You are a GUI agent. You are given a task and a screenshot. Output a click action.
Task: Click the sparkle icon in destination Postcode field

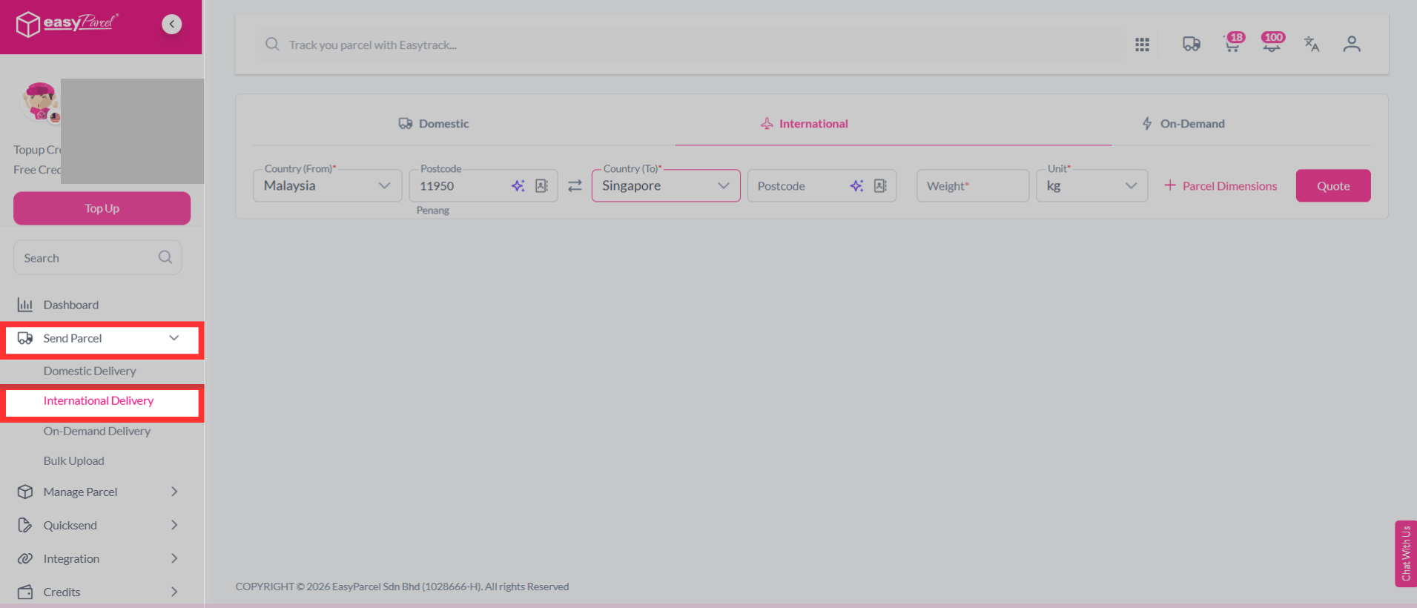click(856, 185)
